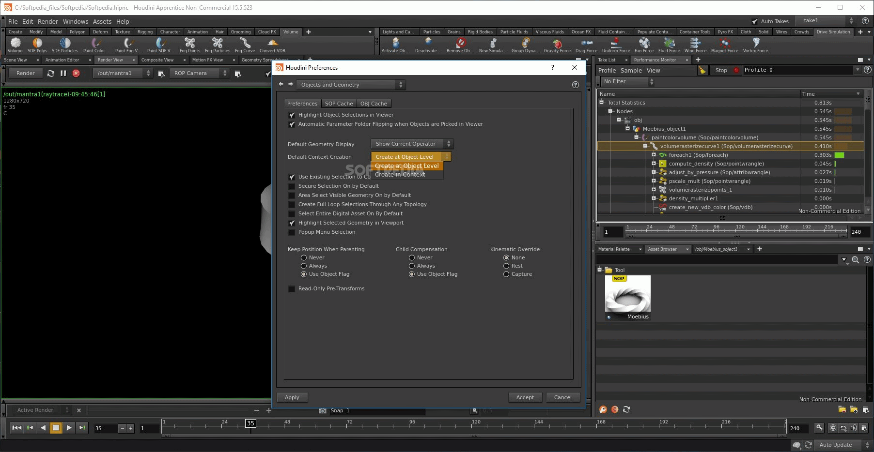This screenshot has height=452, width=874.
Task: Toggle Highlight Selected Geometry in Viewport
Action: (x=292, y=223)
